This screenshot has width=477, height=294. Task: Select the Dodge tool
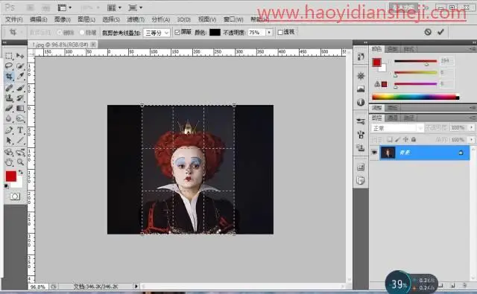click(20, 118)
